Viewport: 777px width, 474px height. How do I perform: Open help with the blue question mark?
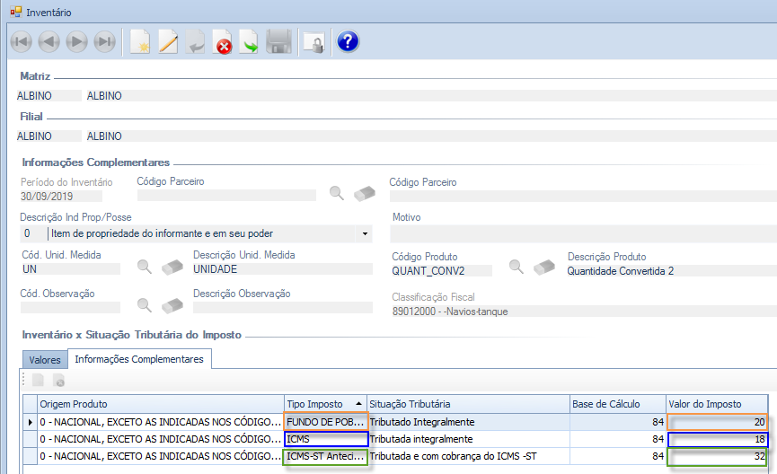[x=348, y=41]
